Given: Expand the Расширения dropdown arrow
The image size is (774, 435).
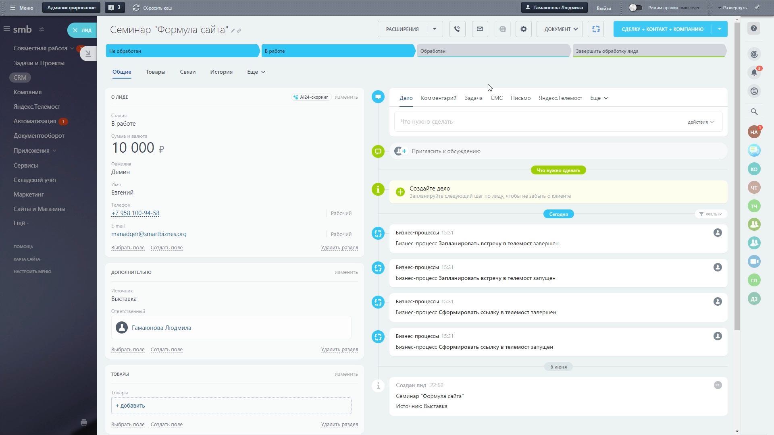Looking at the screenshot, I should pos(435,29).
